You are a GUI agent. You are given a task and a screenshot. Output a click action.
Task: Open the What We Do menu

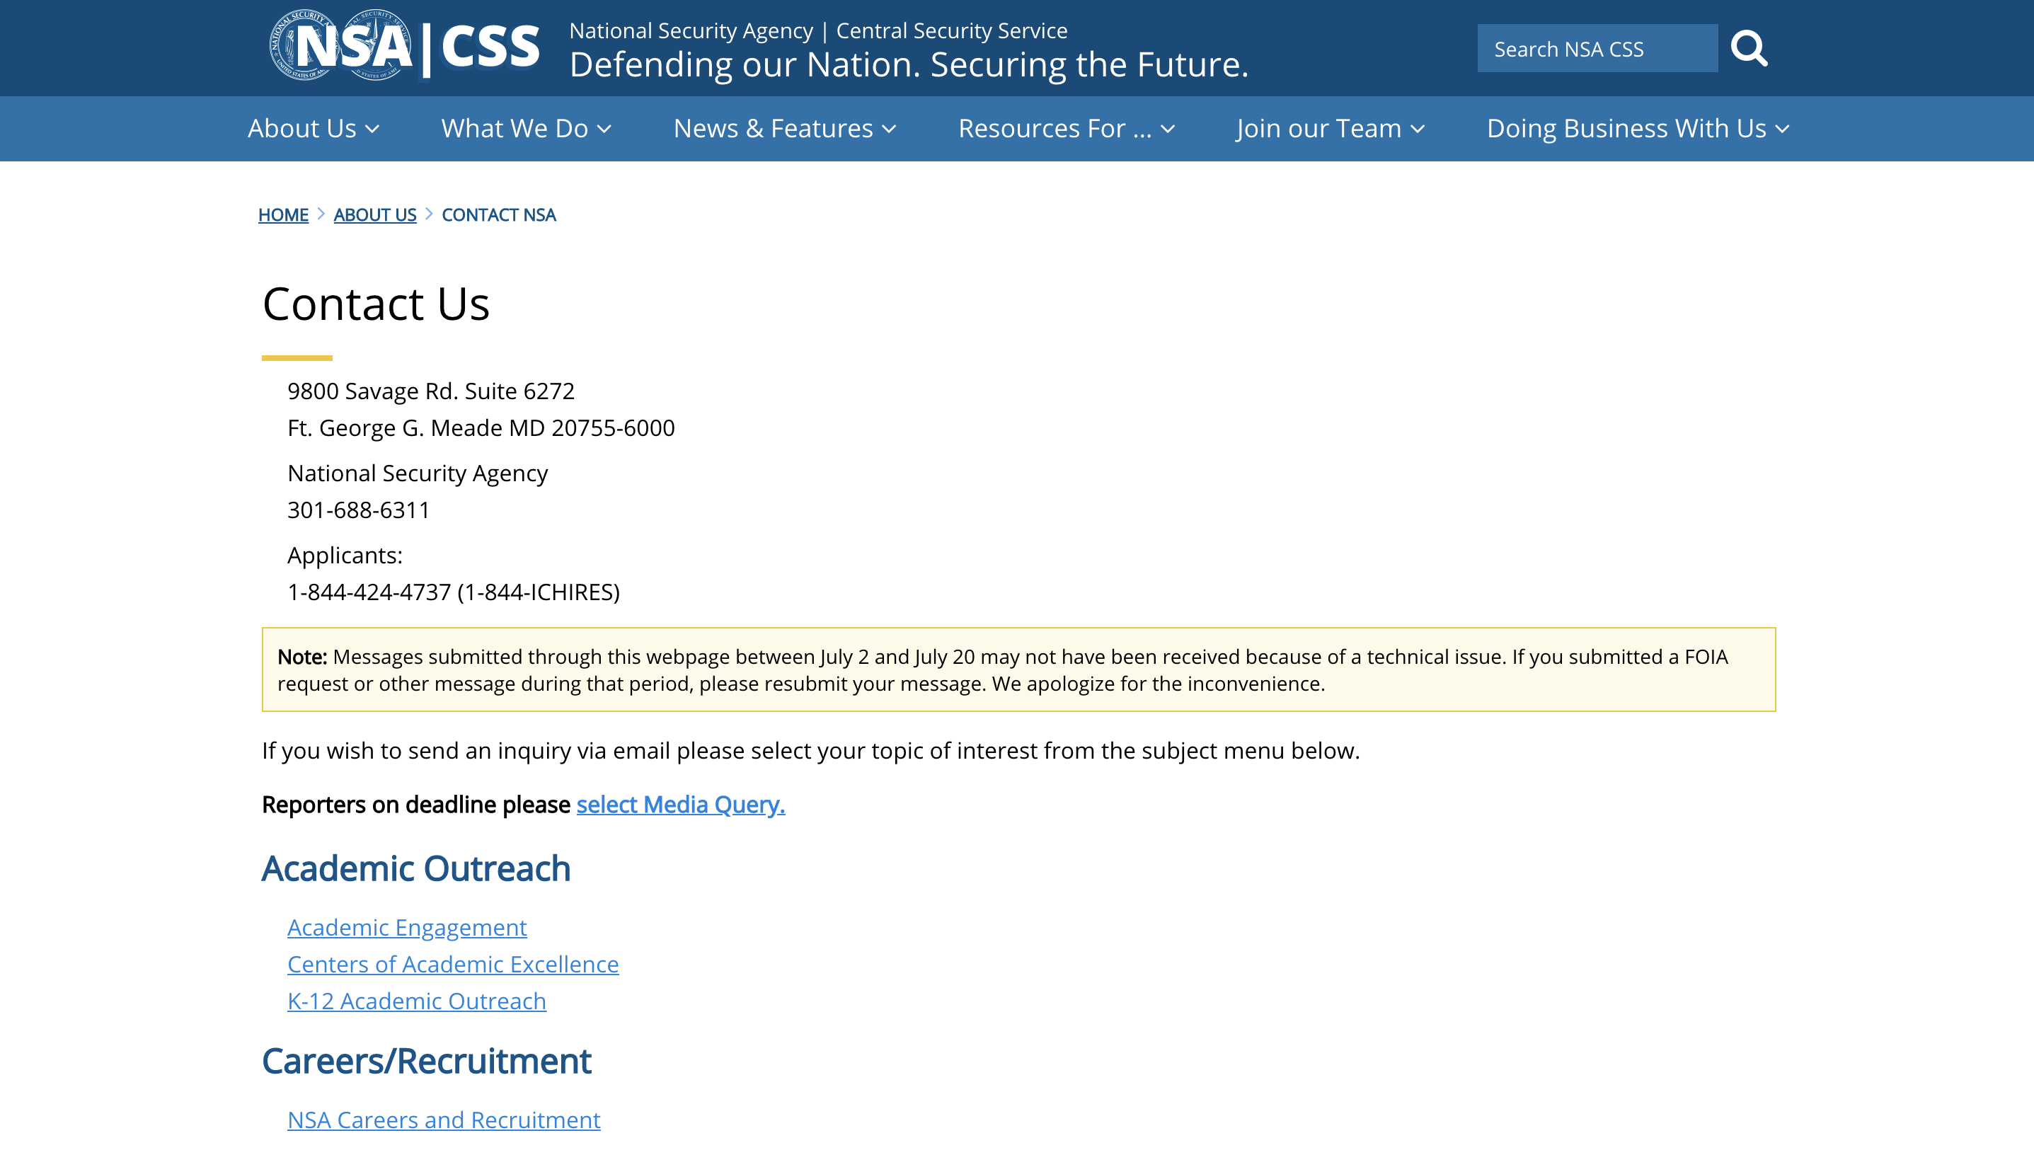526,129
